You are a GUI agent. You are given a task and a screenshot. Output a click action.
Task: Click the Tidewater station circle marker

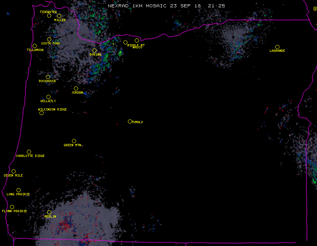pyautogui.click(x=49, y=16)
